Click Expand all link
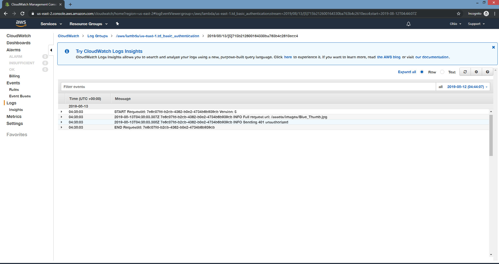The width and height of the screenshot is (499, 264). pos(407,72)
